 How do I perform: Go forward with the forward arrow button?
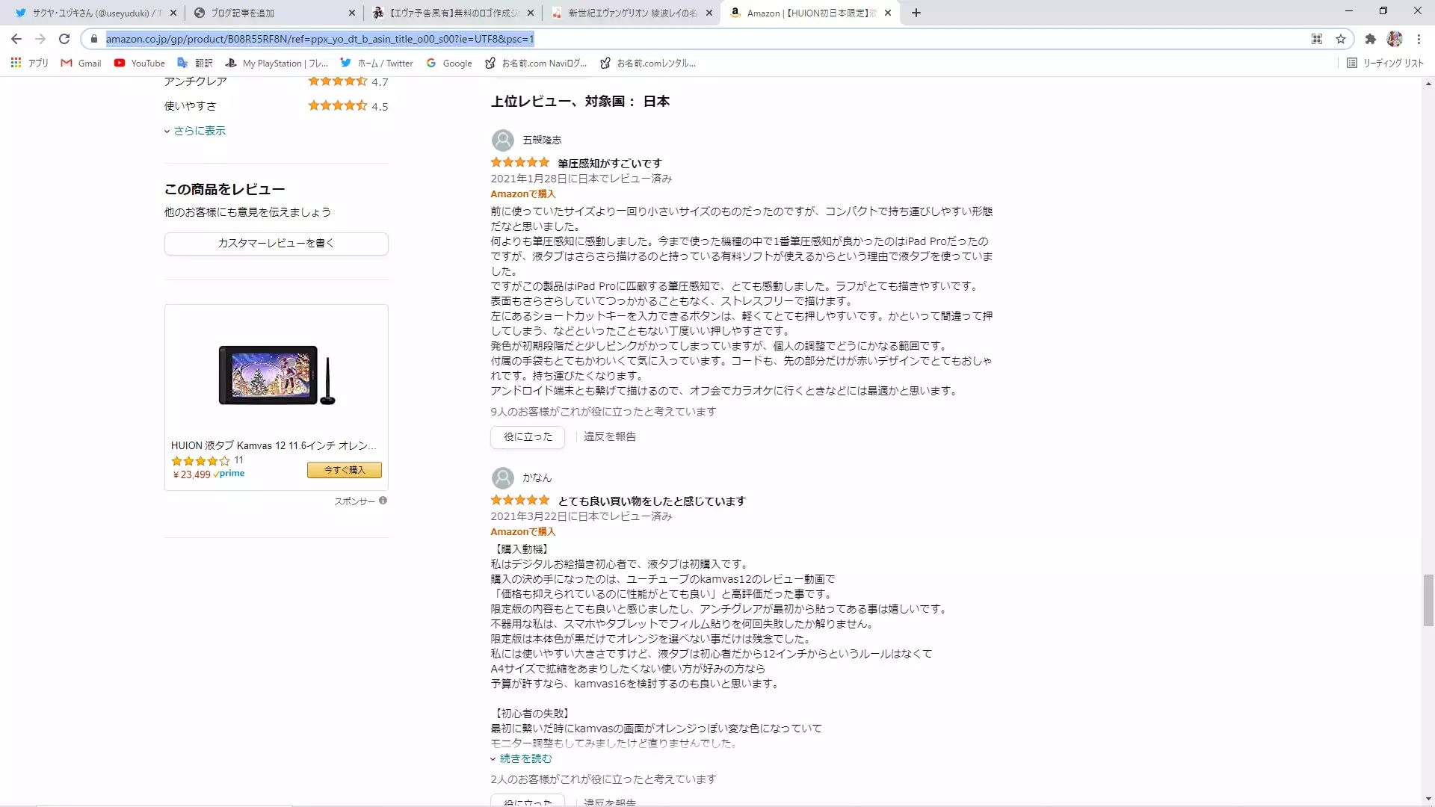(x=40, y=39)
